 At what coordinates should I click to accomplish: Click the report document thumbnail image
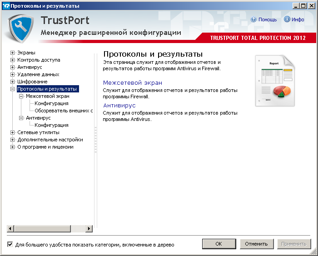[275, 81]
